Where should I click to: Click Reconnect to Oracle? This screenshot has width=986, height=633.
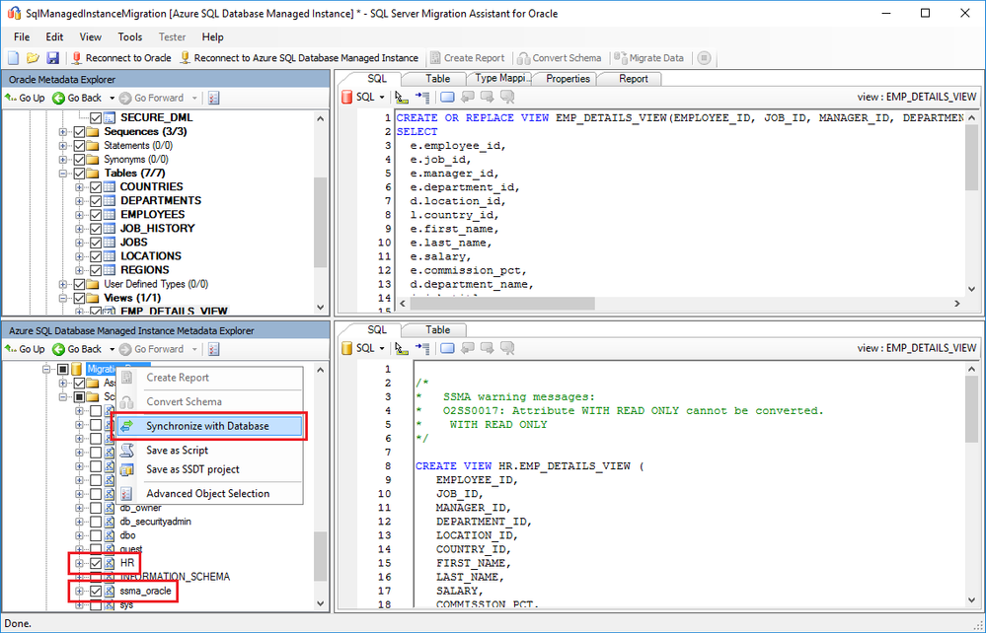pos(121,58)
